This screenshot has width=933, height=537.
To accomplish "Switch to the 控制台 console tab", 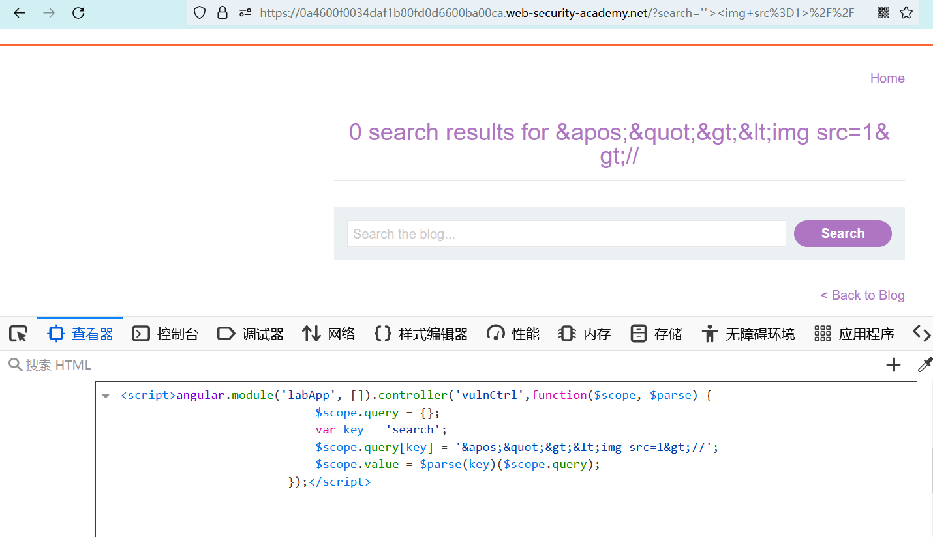I will (x=166, y=334).
